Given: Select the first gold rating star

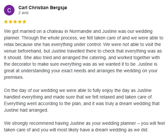Looking at the screenshot, I should point(6,22).
